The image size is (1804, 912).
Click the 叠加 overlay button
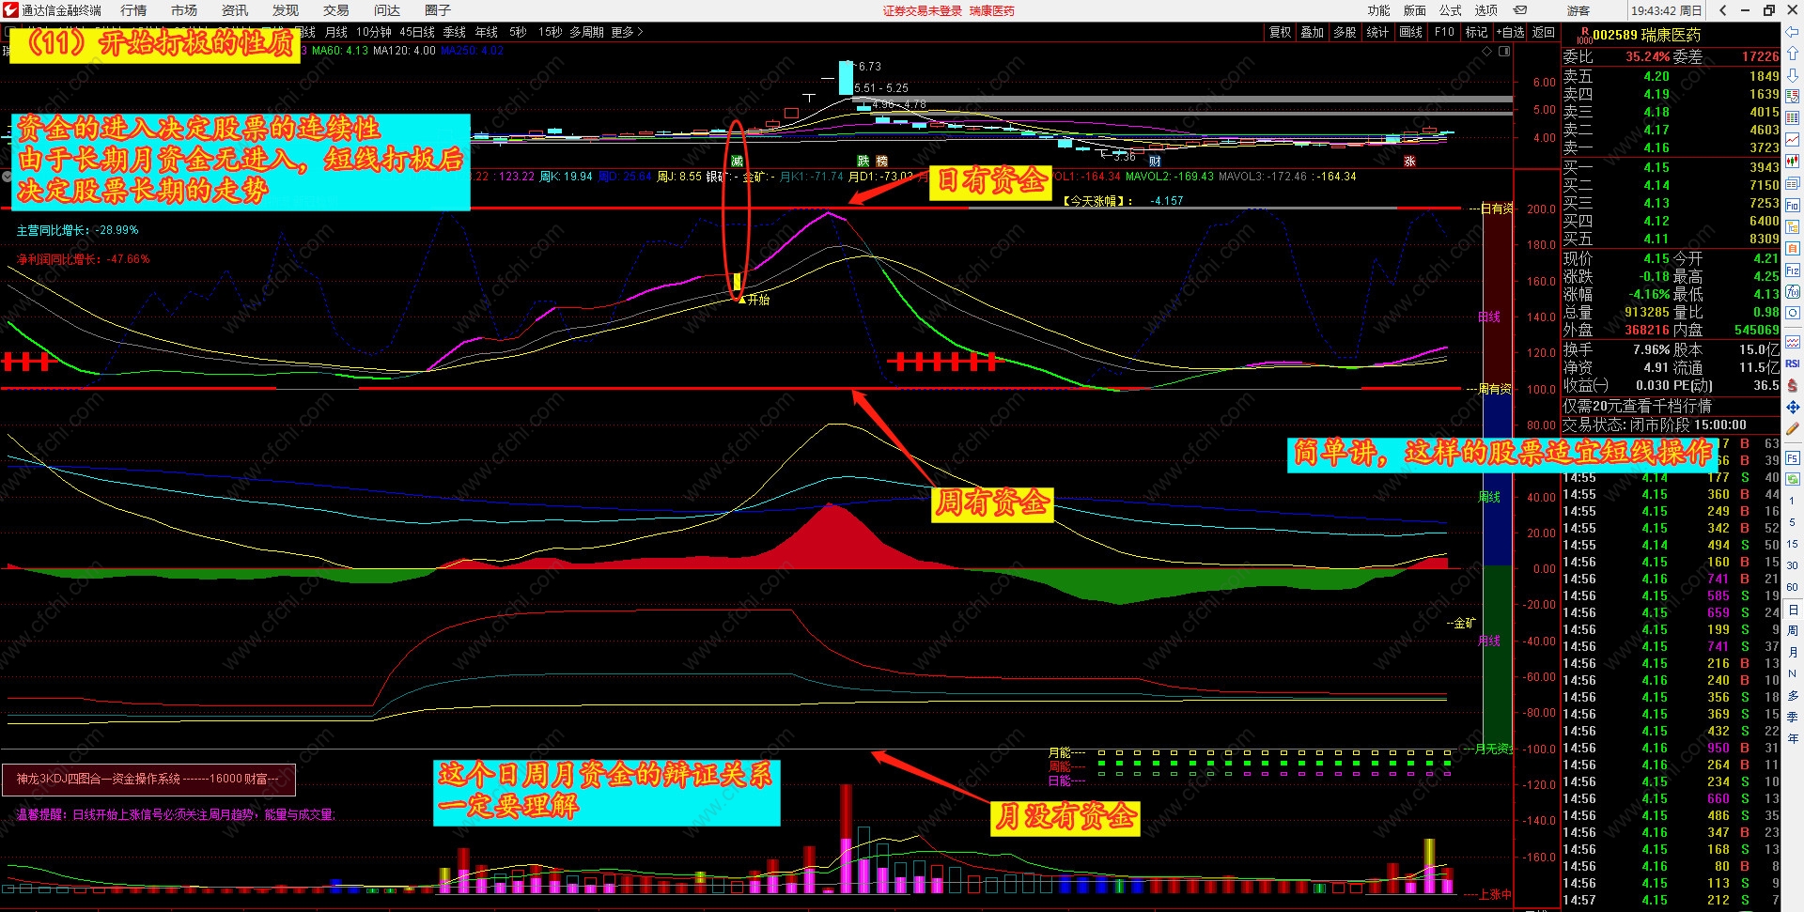click(x=1312, y=32)
